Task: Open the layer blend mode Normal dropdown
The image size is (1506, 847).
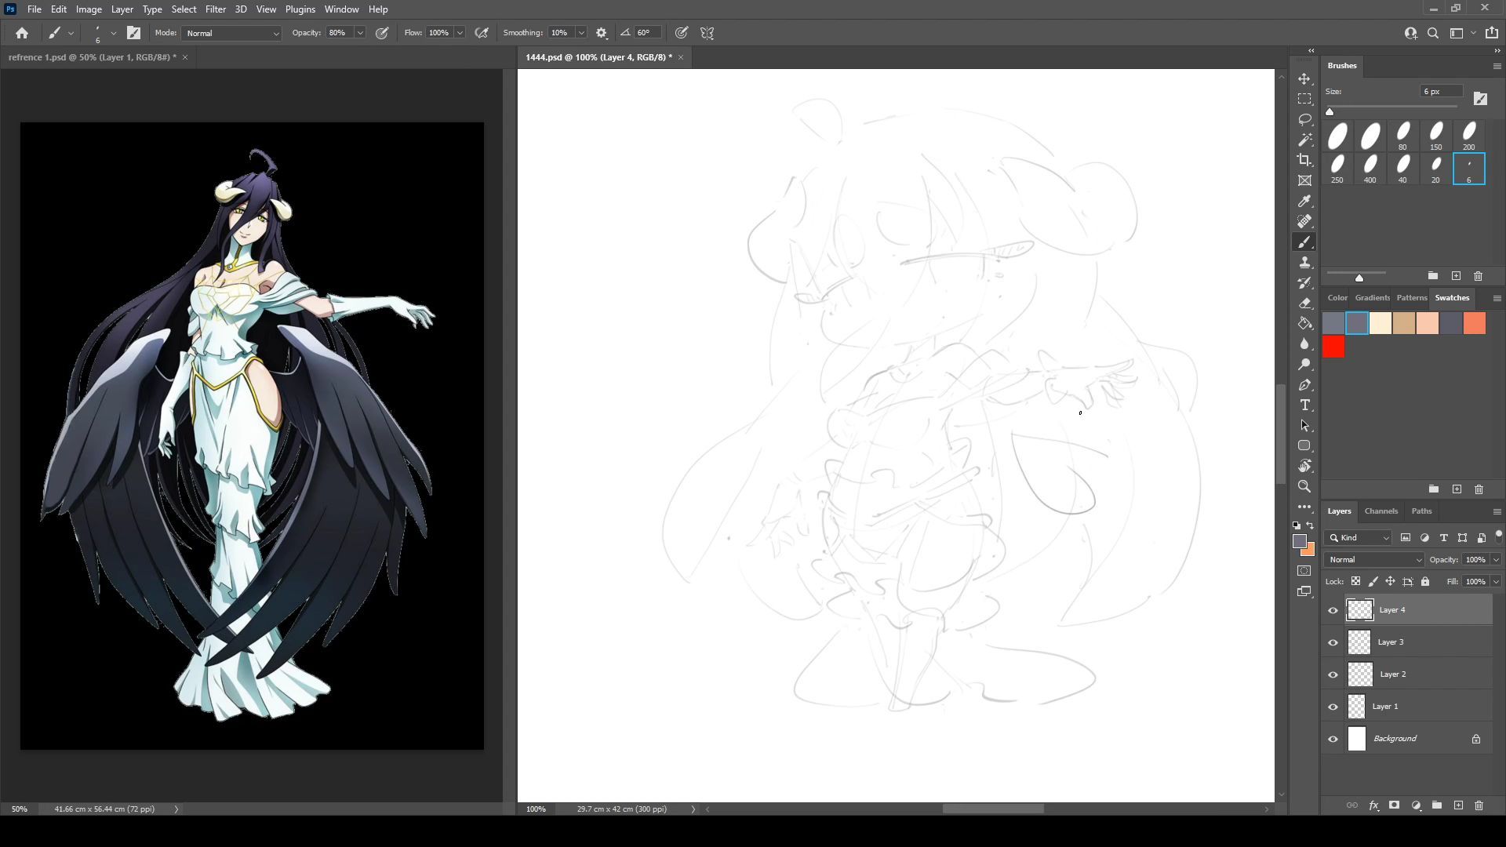Action: coord(1374,560)
